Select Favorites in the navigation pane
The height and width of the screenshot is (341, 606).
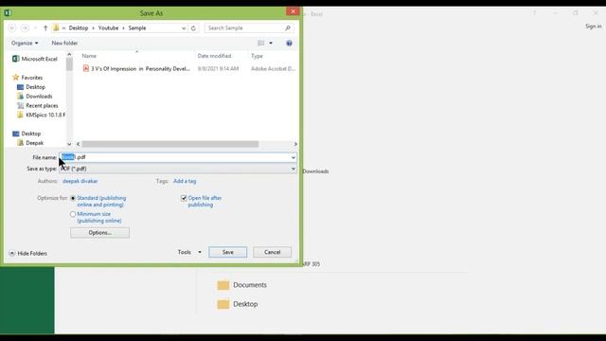pyautogui.click(x=27, y=78)
